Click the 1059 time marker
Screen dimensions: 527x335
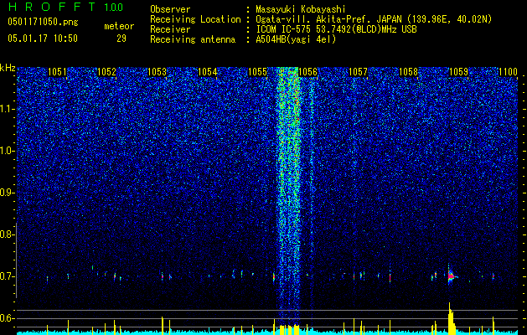(x=458, y=72)
